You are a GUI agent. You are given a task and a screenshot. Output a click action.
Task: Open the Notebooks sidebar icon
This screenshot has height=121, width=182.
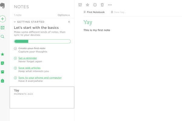tap(2, 72)
